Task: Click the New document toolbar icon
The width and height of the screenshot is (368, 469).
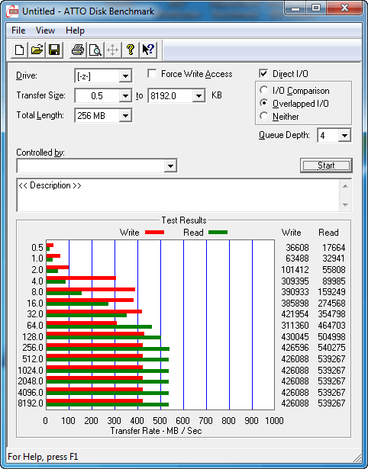Action: point(19,50)
